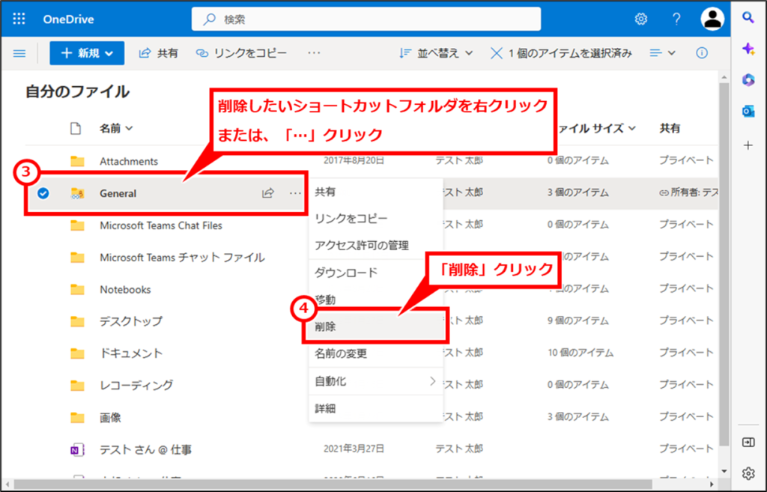
Task: Open the info details pane icon
Action: click(702, 53)
